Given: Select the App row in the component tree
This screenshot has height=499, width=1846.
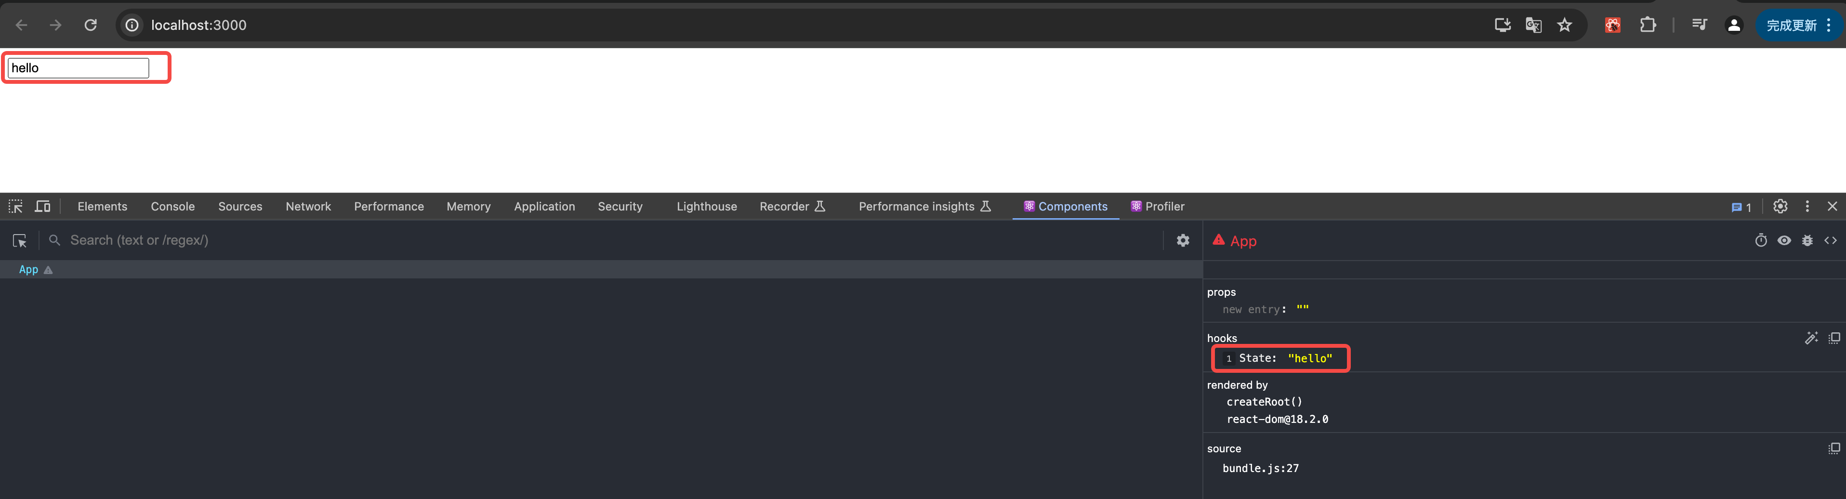Looking at the screenshot, I should click(601, 270).
